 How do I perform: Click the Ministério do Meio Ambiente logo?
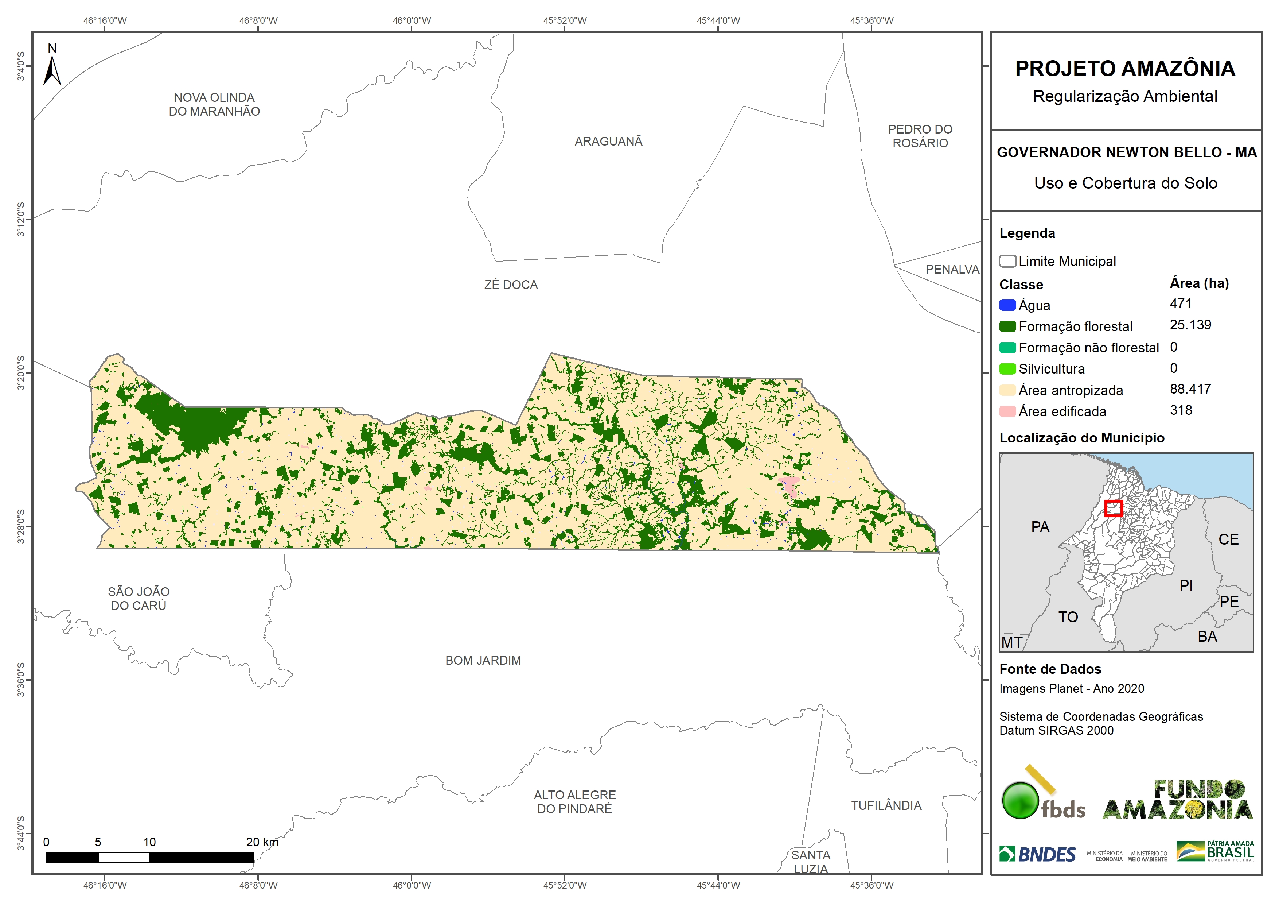(1147, 856)
